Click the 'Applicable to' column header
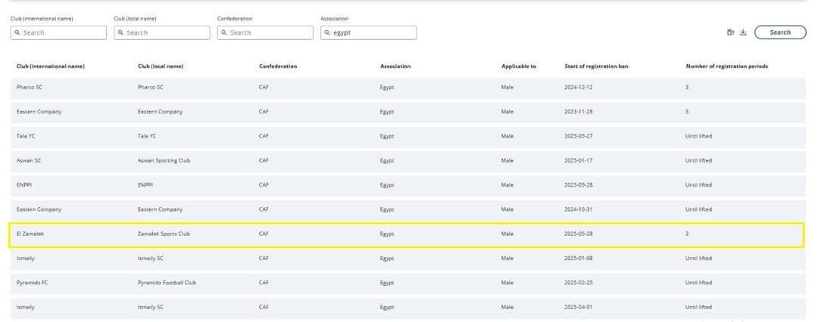Screen dimensions: 818x322 (x=518, y=67)
